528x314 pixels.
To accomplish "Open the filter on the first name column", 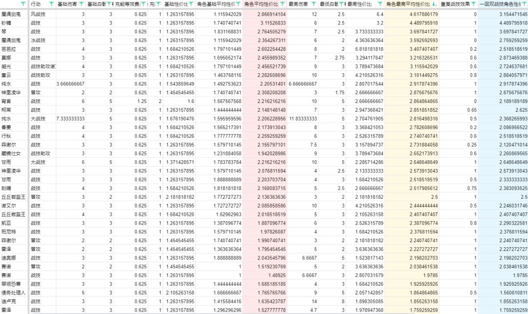I will pyautogui.click(x=23, y=4).
